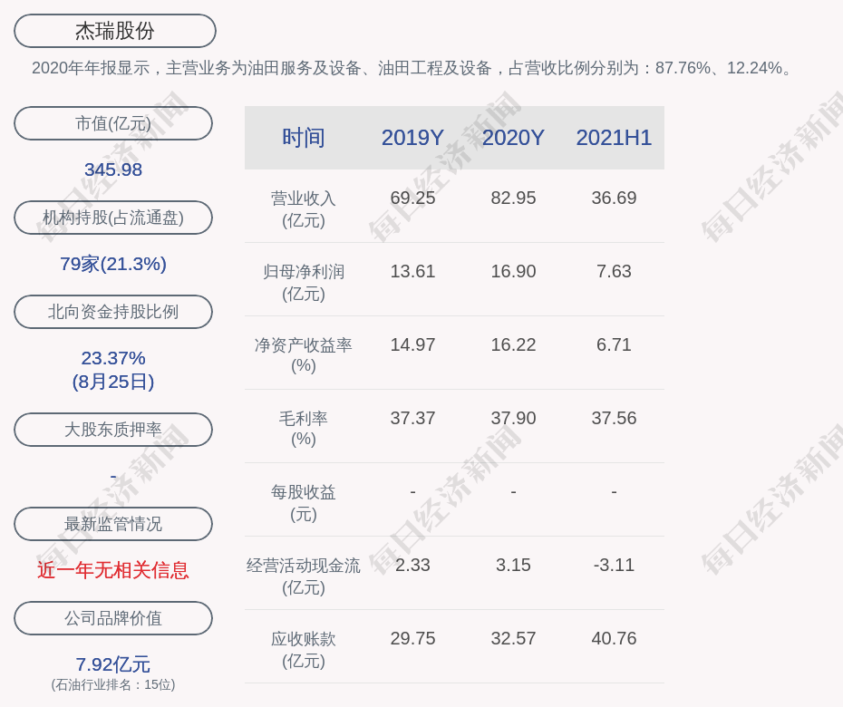Click 2020Y revenue value 82.95

513,198
